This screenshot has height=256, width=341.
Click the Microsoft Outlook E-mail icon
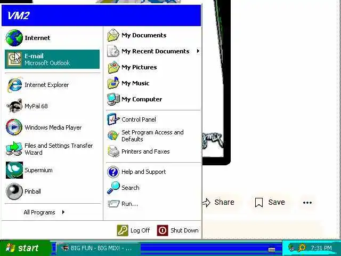tap(14, 59)
